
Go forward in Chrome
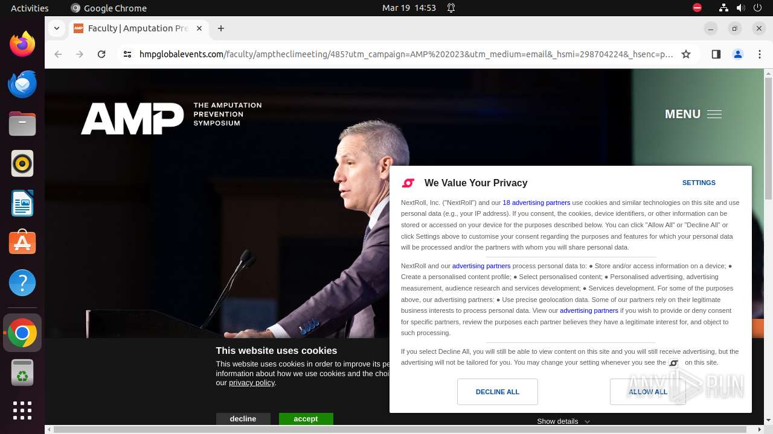click(x=80, y=54)
